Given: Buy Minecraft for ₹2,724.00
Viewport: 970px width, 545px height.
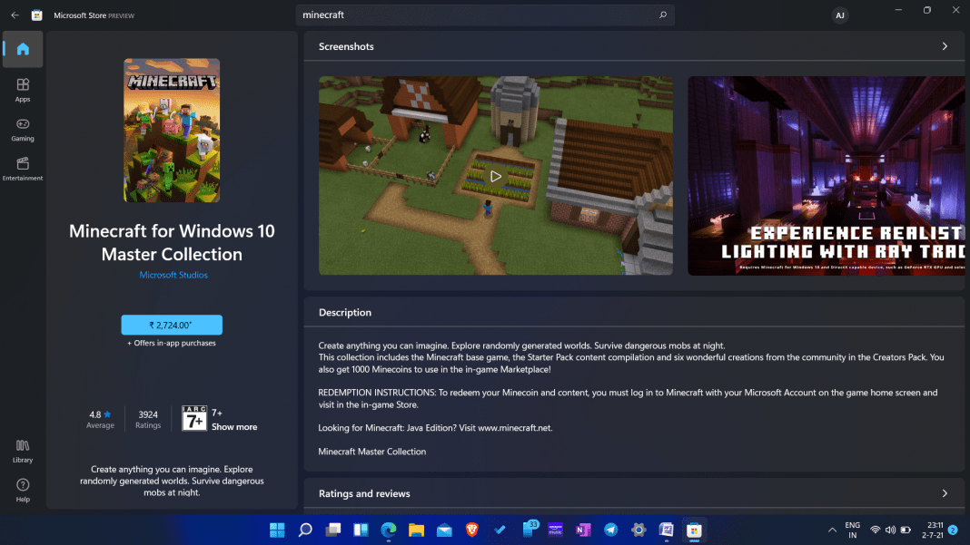Looking at the screenshot, I should click(x=172, y=325).
